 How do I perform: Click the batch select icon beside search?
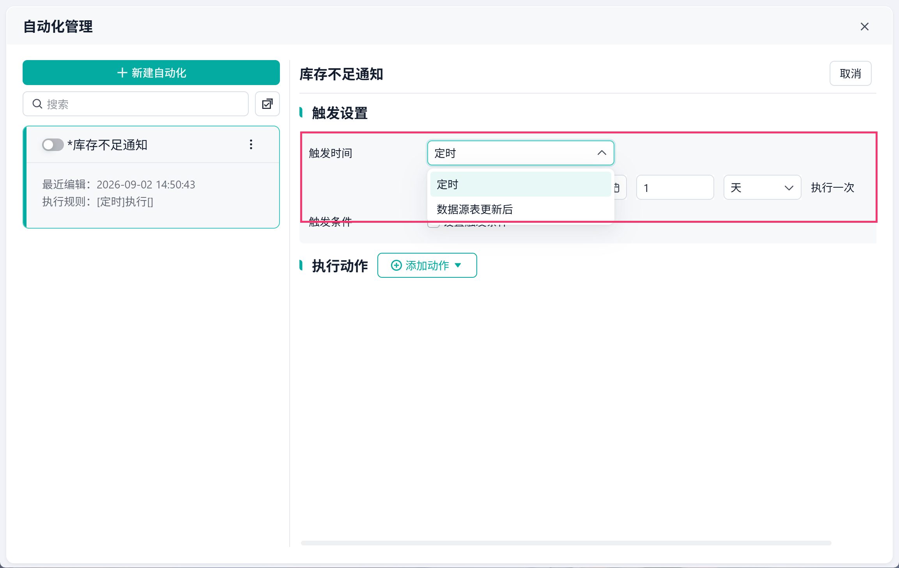(267, 104)
